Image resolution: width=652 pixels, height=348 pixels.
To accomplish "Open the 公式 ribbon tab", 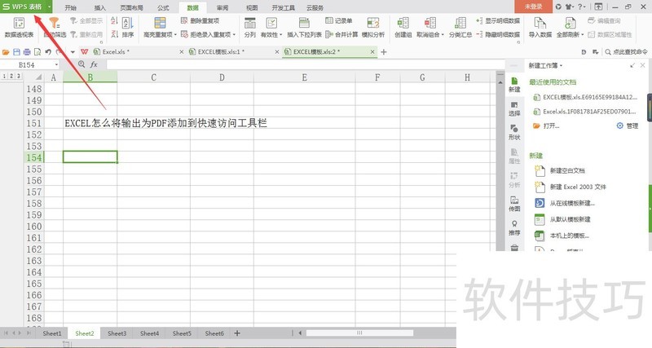I will [x=163, y=7].
